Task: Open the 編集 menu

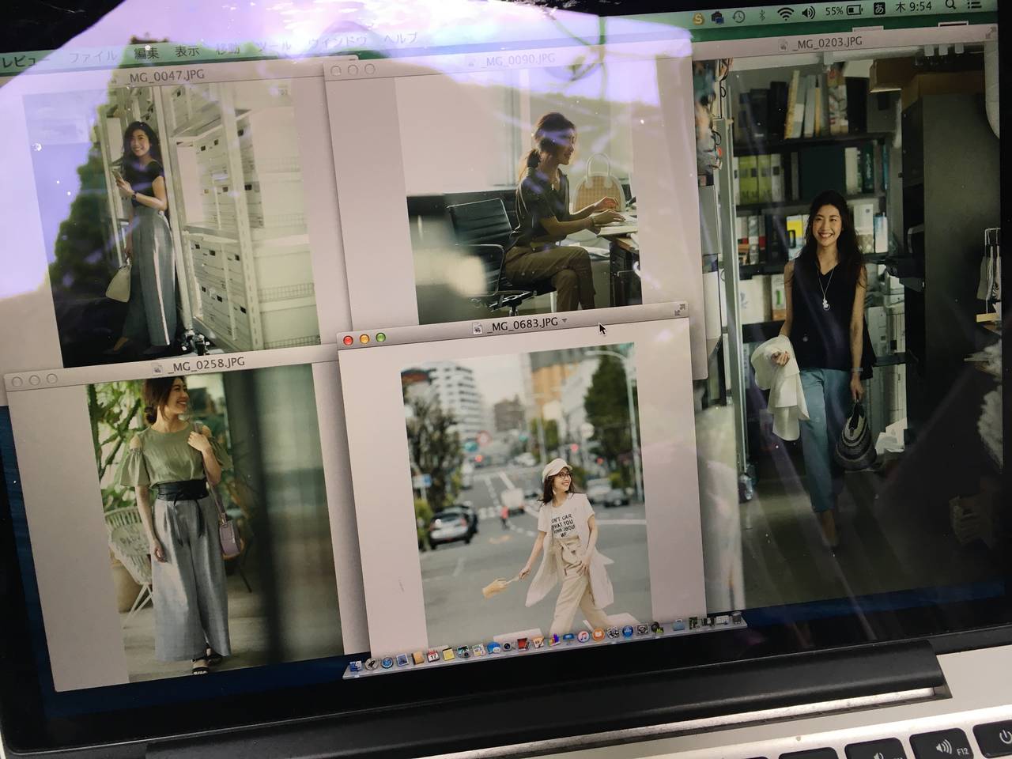Action: point(145,53)
